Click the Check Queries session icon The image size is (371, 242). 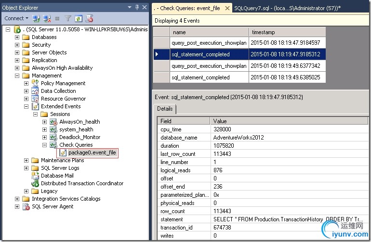coord(53,145)
